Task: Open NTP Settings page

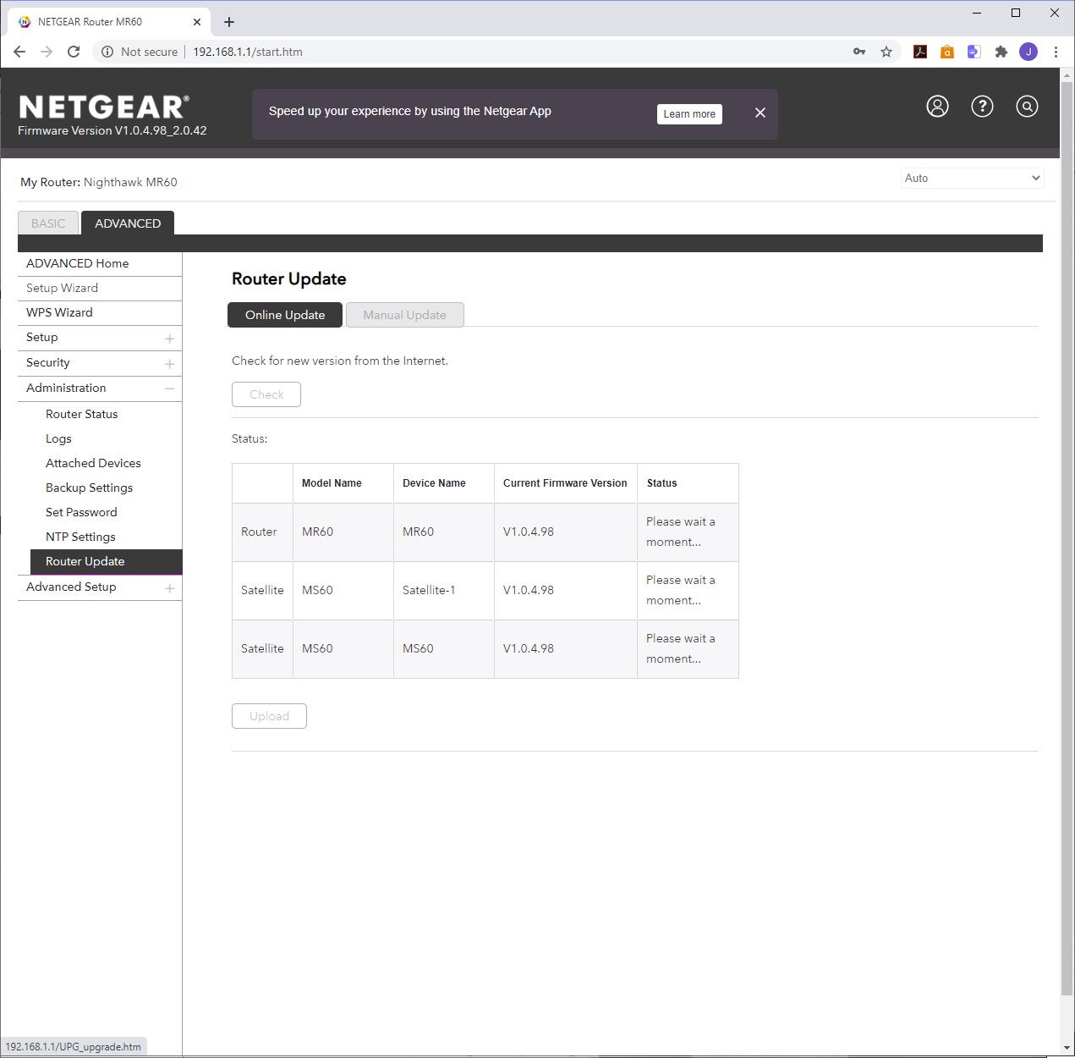Action: (x=80, y=537)
